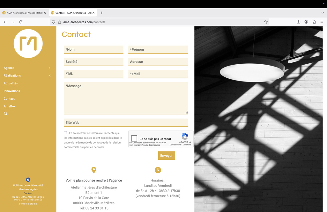Open the search magnifier icon in sidebar

5,113
